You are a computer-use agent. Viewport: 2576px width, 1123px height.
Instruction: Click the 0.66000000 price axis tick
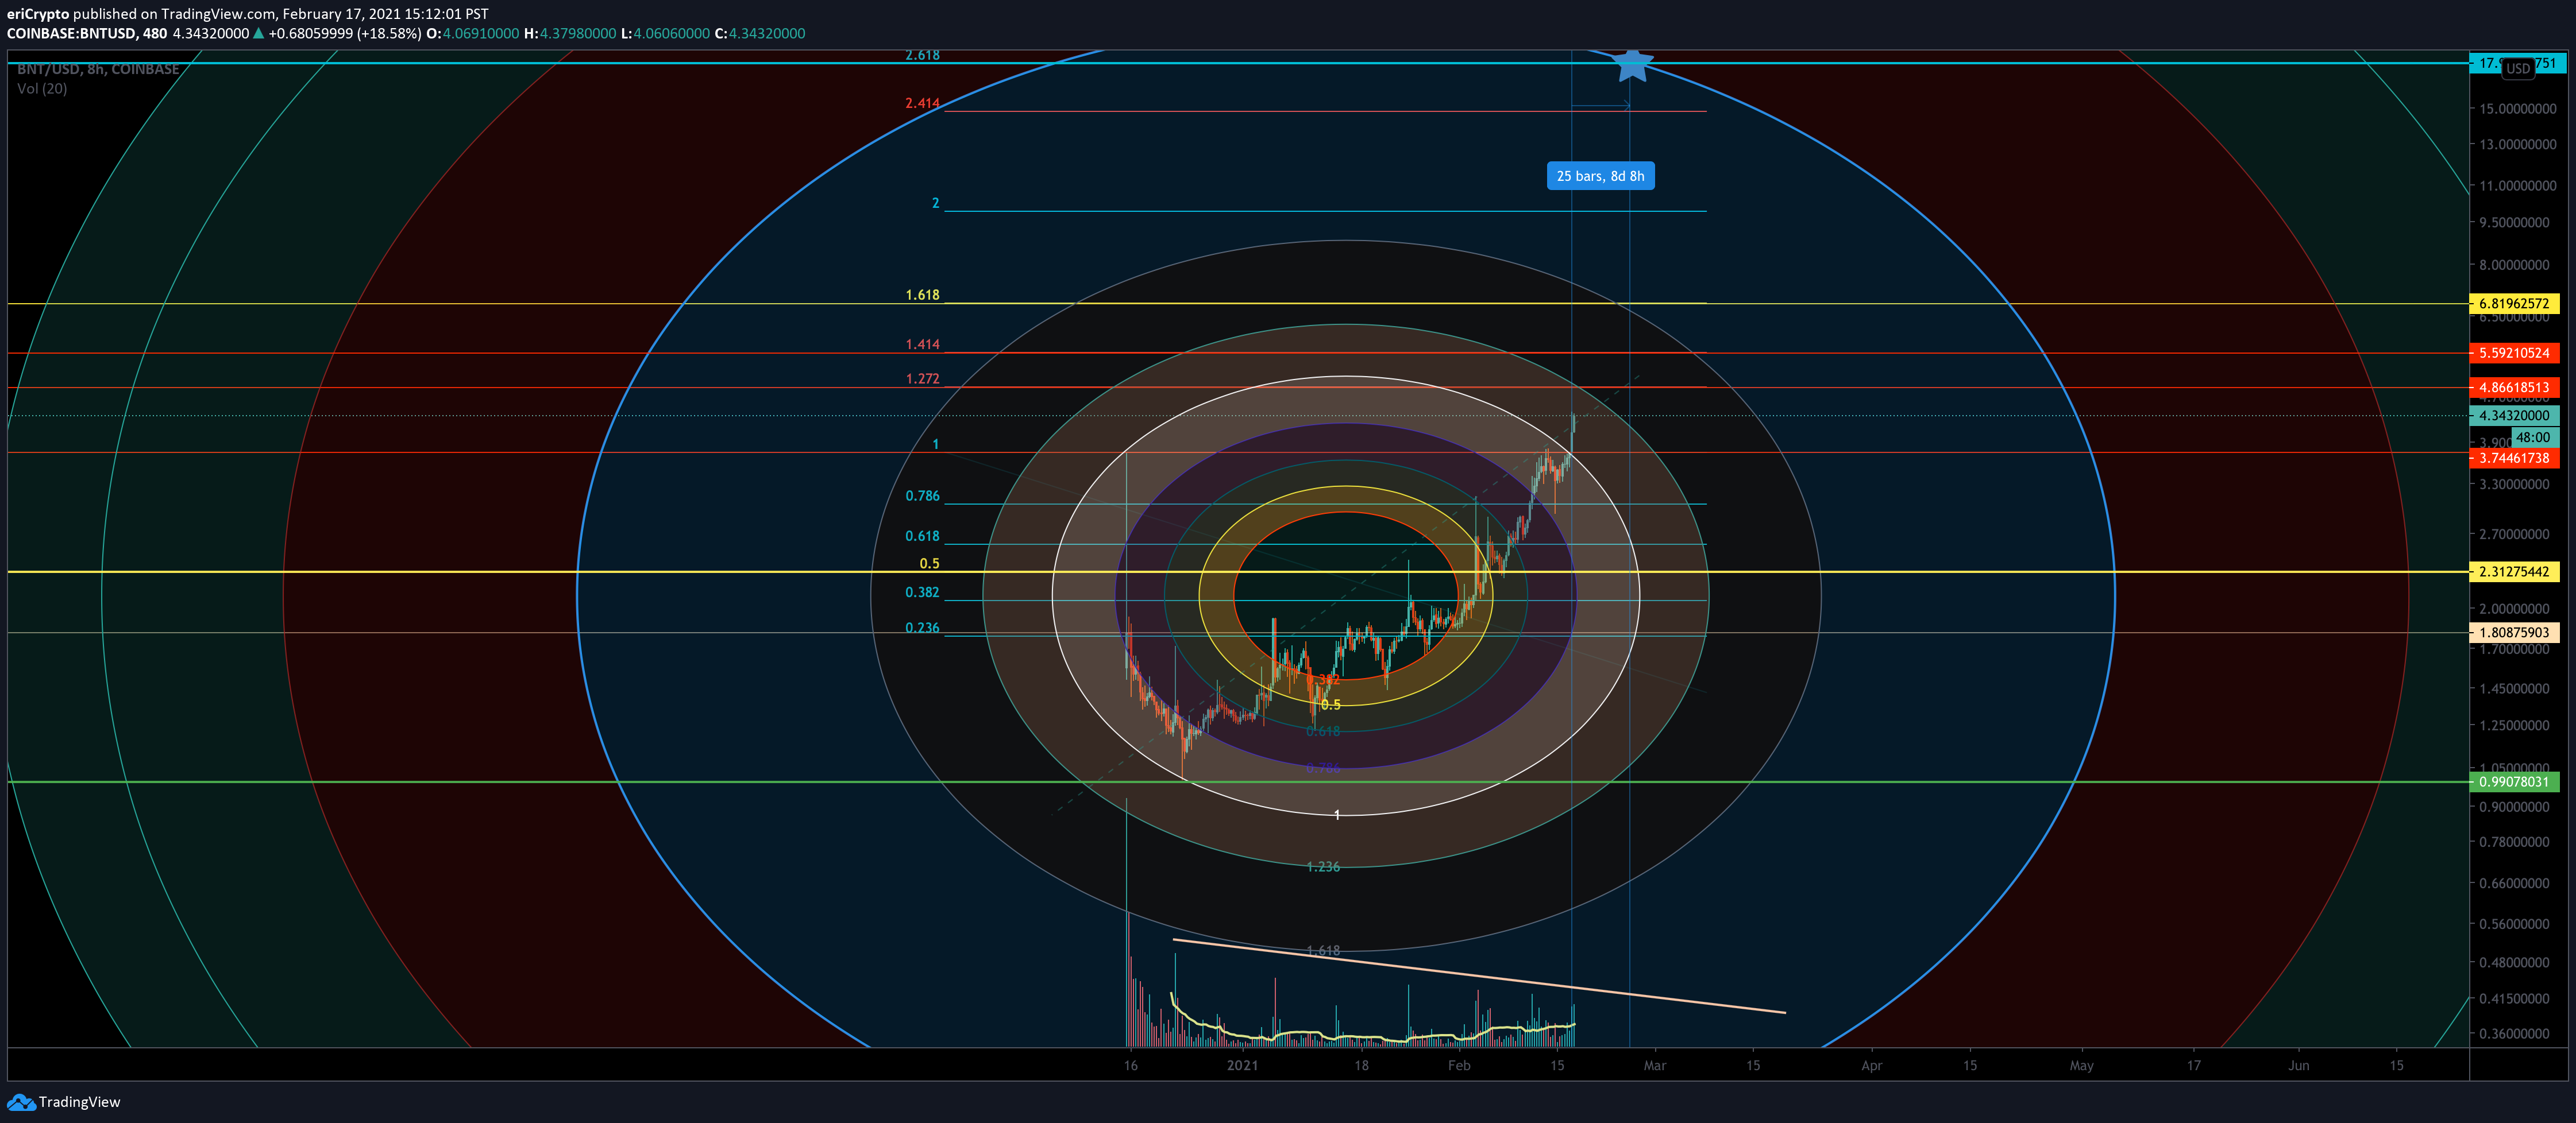pyautogui.click(x=2514, y=883)
